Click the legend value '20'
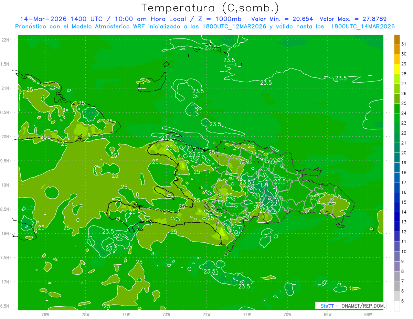The image size is (413, 319). tap(404, 153)
